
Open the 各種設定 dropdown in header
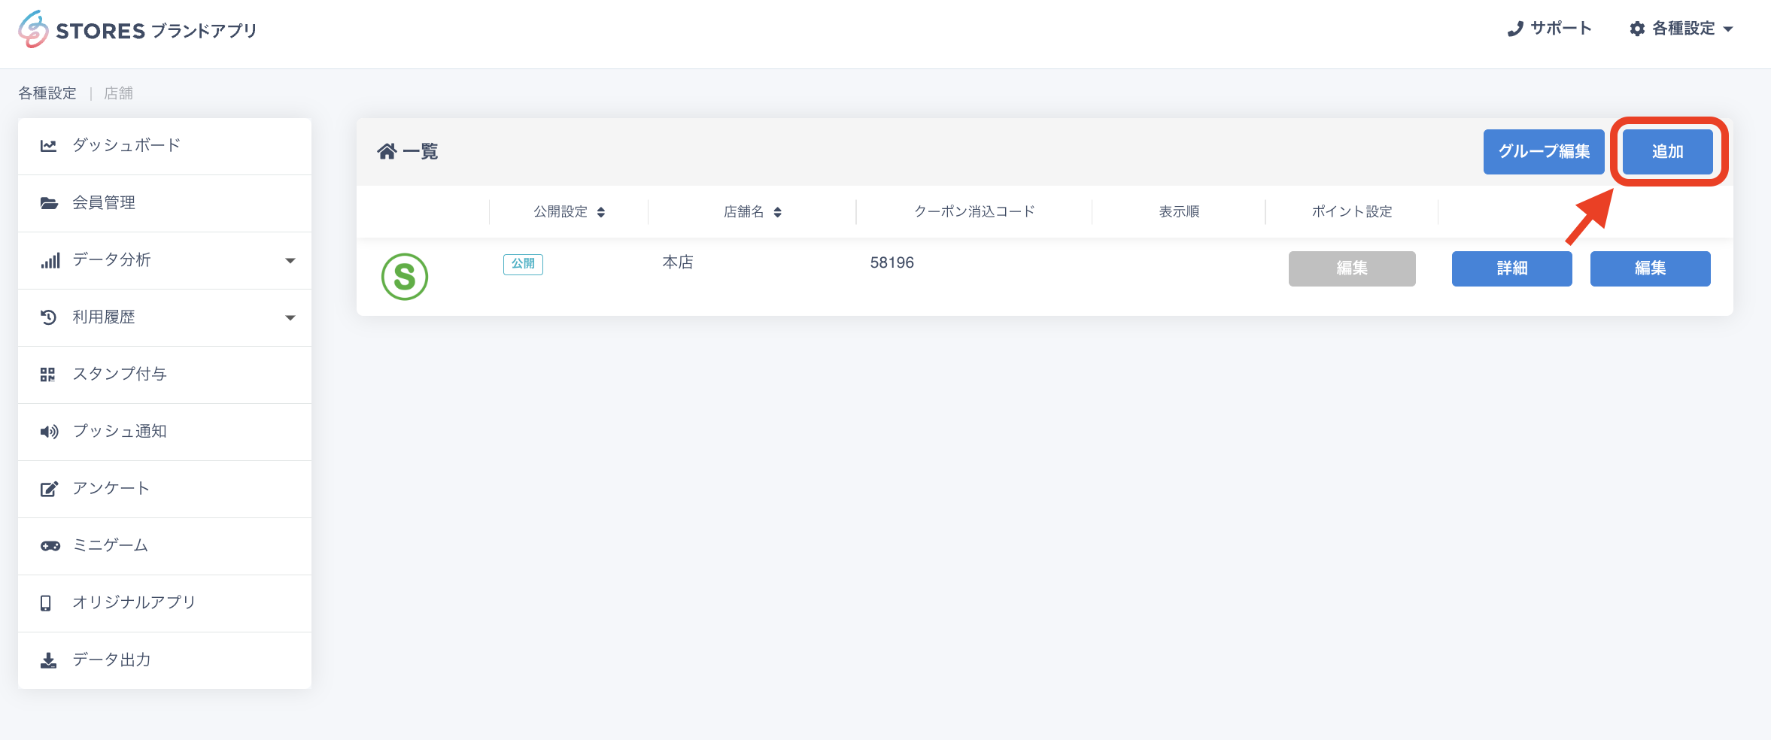(x=1681, y=29)
